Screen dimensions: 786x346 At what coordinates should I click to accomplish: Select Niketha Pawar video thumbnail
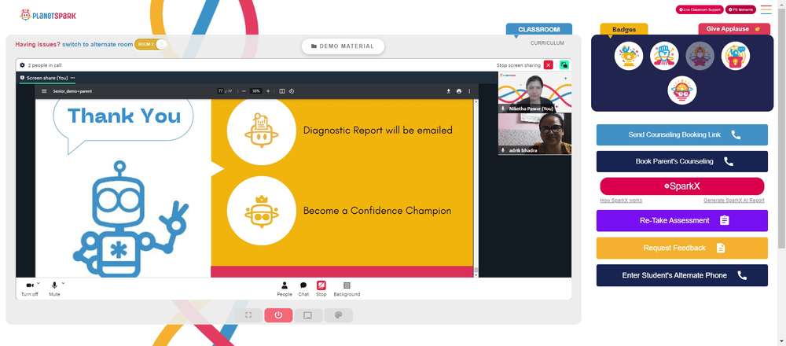point(534,92)
